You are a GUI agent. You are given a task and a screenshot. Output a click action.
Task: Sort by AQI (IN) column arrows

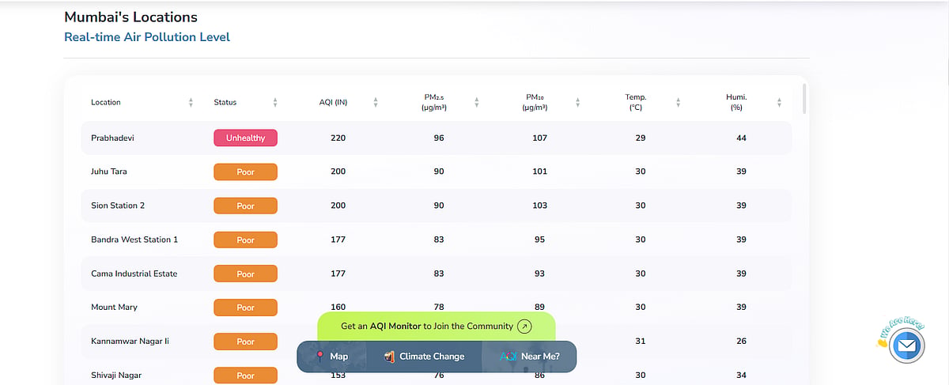point(376,102)
